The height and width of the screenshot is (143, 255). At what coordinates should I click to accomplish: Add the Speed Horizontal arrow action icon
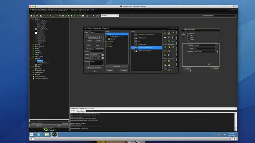pos(165,37)
